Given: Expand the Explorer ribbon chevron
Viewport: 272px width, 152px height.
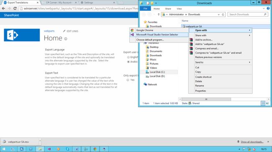Looking at the screenshot, I should tap(264, 8).
